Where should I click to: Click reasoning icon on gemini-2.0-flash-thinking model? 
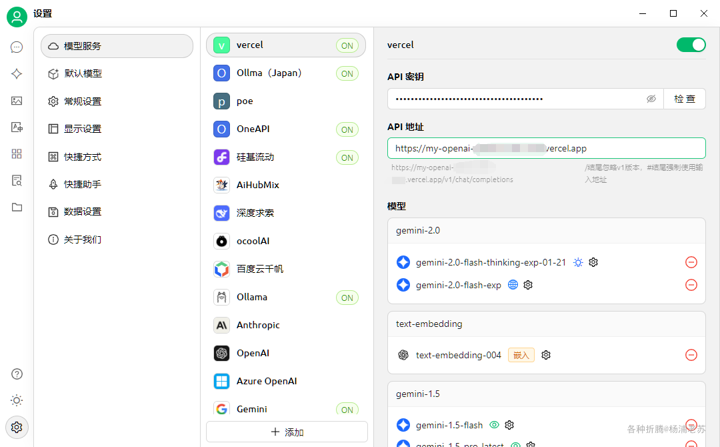tap(578, 262)
